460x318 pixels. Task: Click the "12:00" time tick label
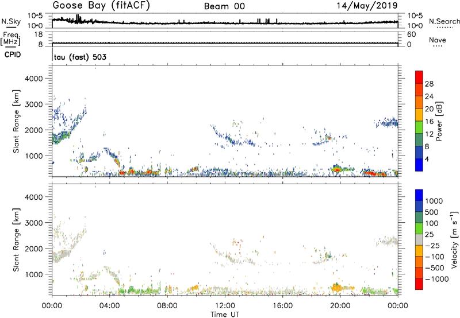click(x=225, y=306)
